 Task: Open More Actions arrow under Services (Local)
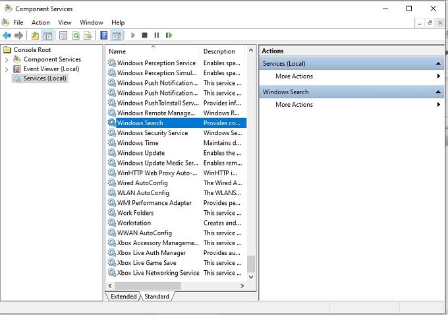[x=438, y=76]
